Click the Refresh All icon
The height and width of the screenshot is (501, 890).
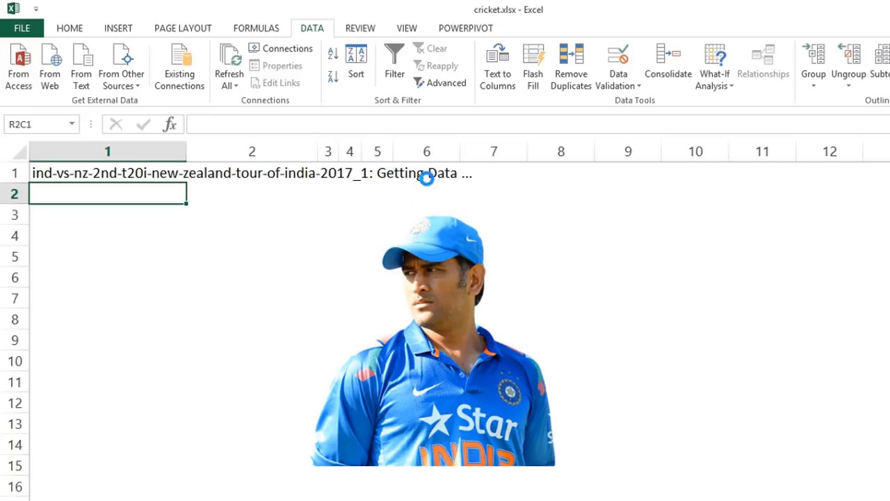(x=229, y=56)
